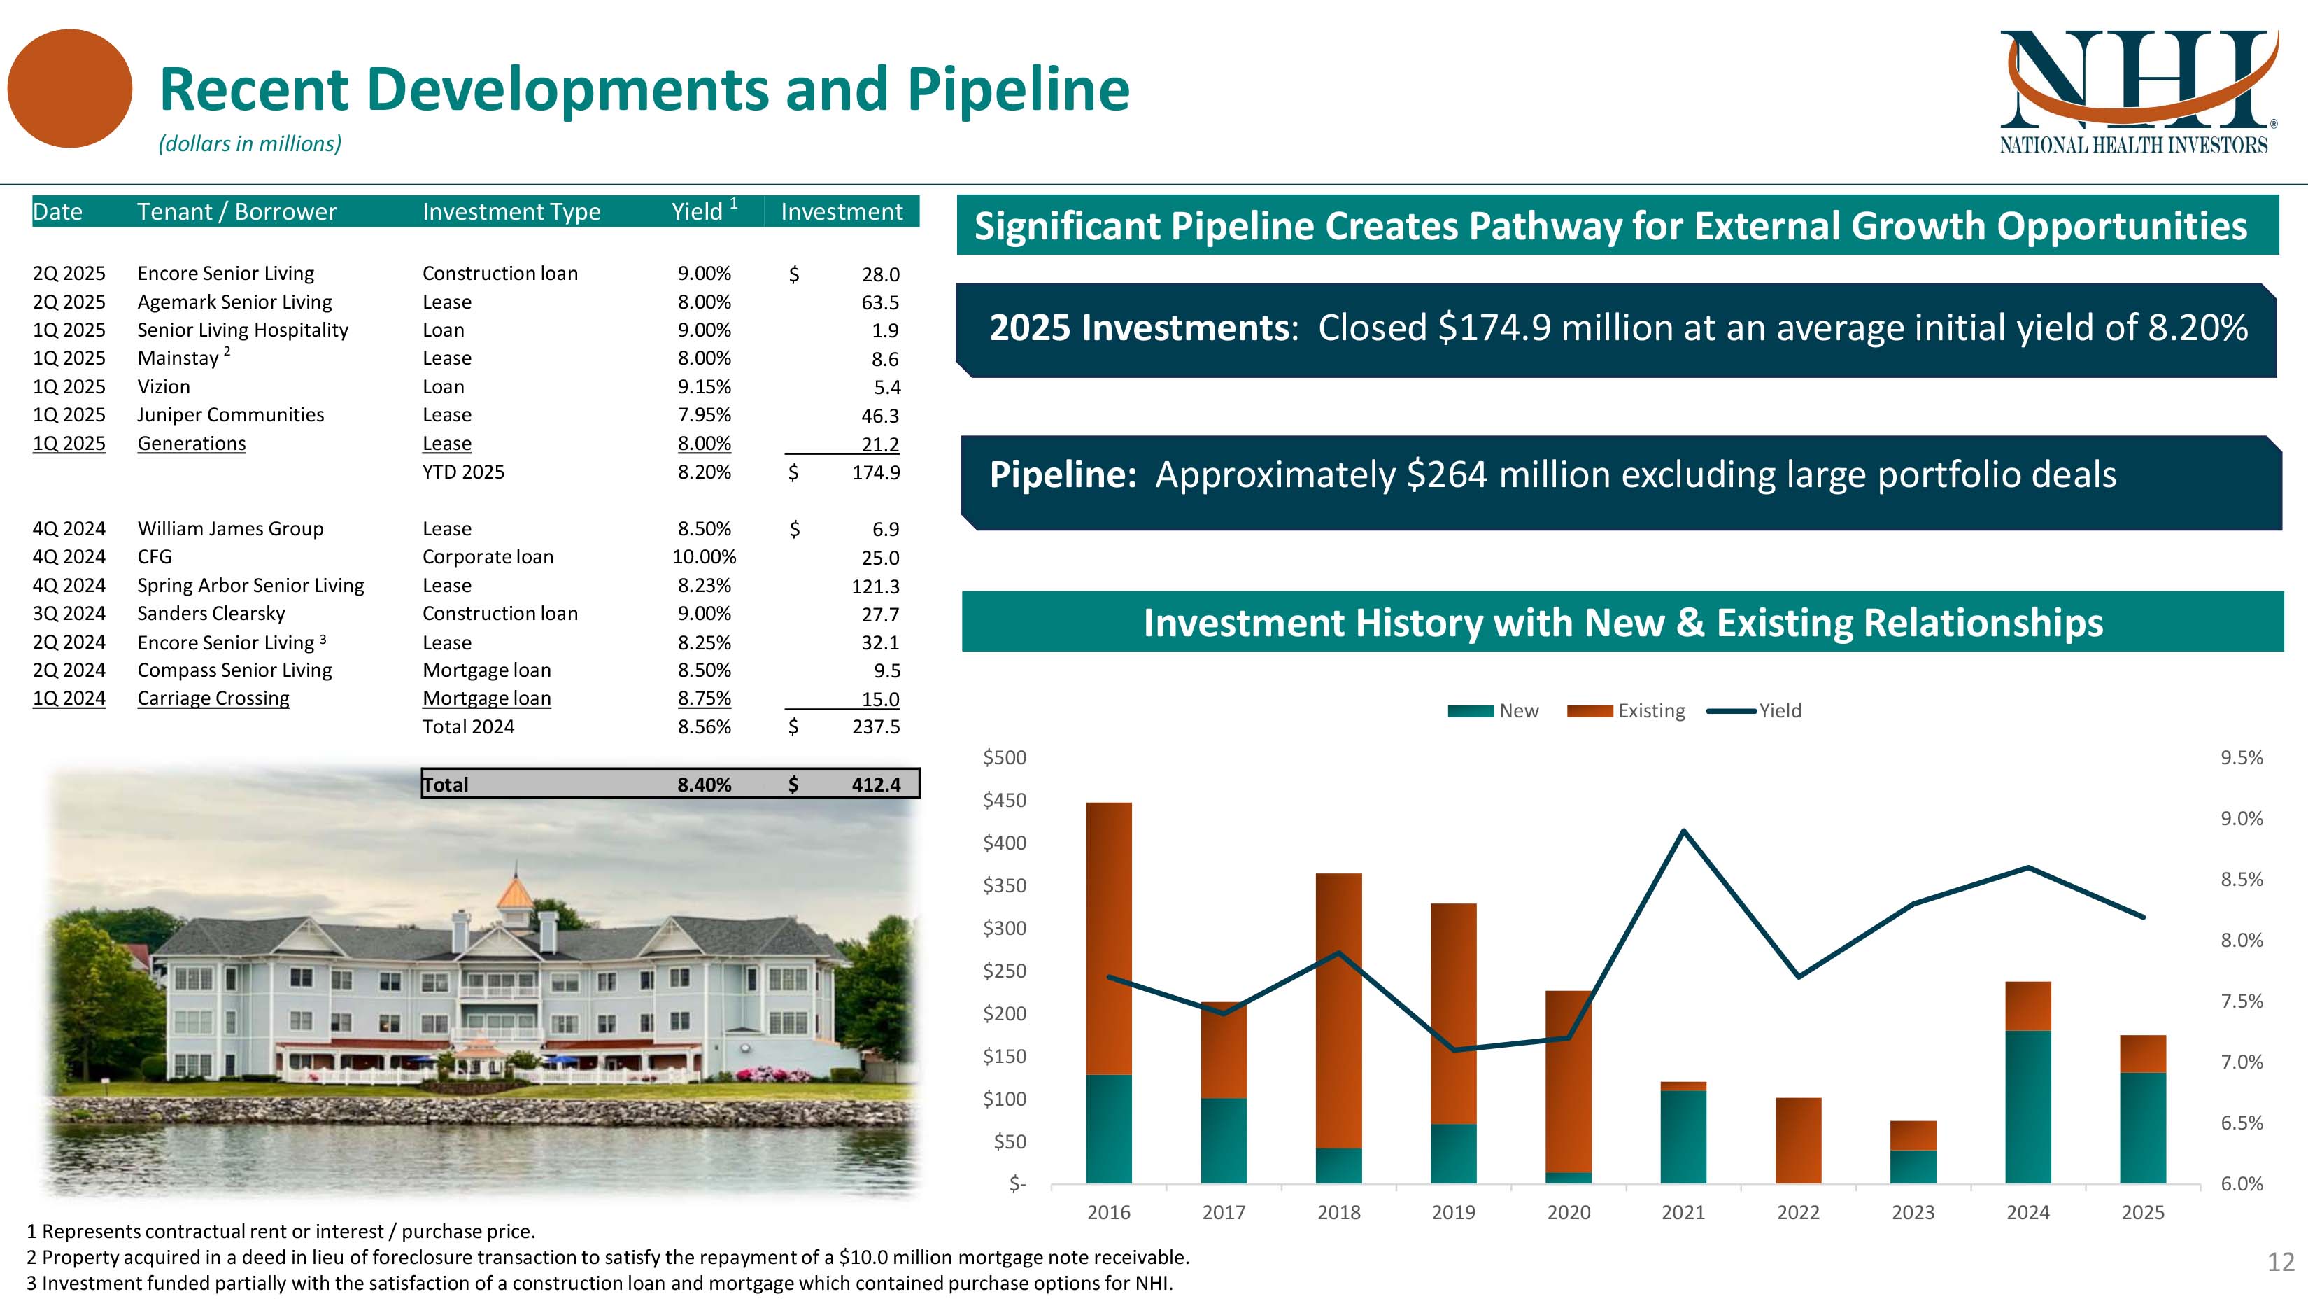Click the Total 8.40% summary row
The width and height of the screenshot is (2308, 1301).
(x=670, y=784)
